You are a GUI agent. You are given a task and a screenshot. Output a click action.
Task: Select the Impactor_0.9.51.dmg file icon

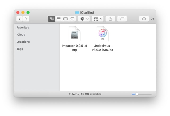click(75, 34)
